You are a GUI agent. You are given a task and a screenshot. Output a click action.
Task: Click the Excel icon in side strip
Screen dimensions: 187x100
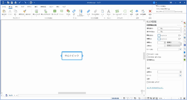(185, 60)
